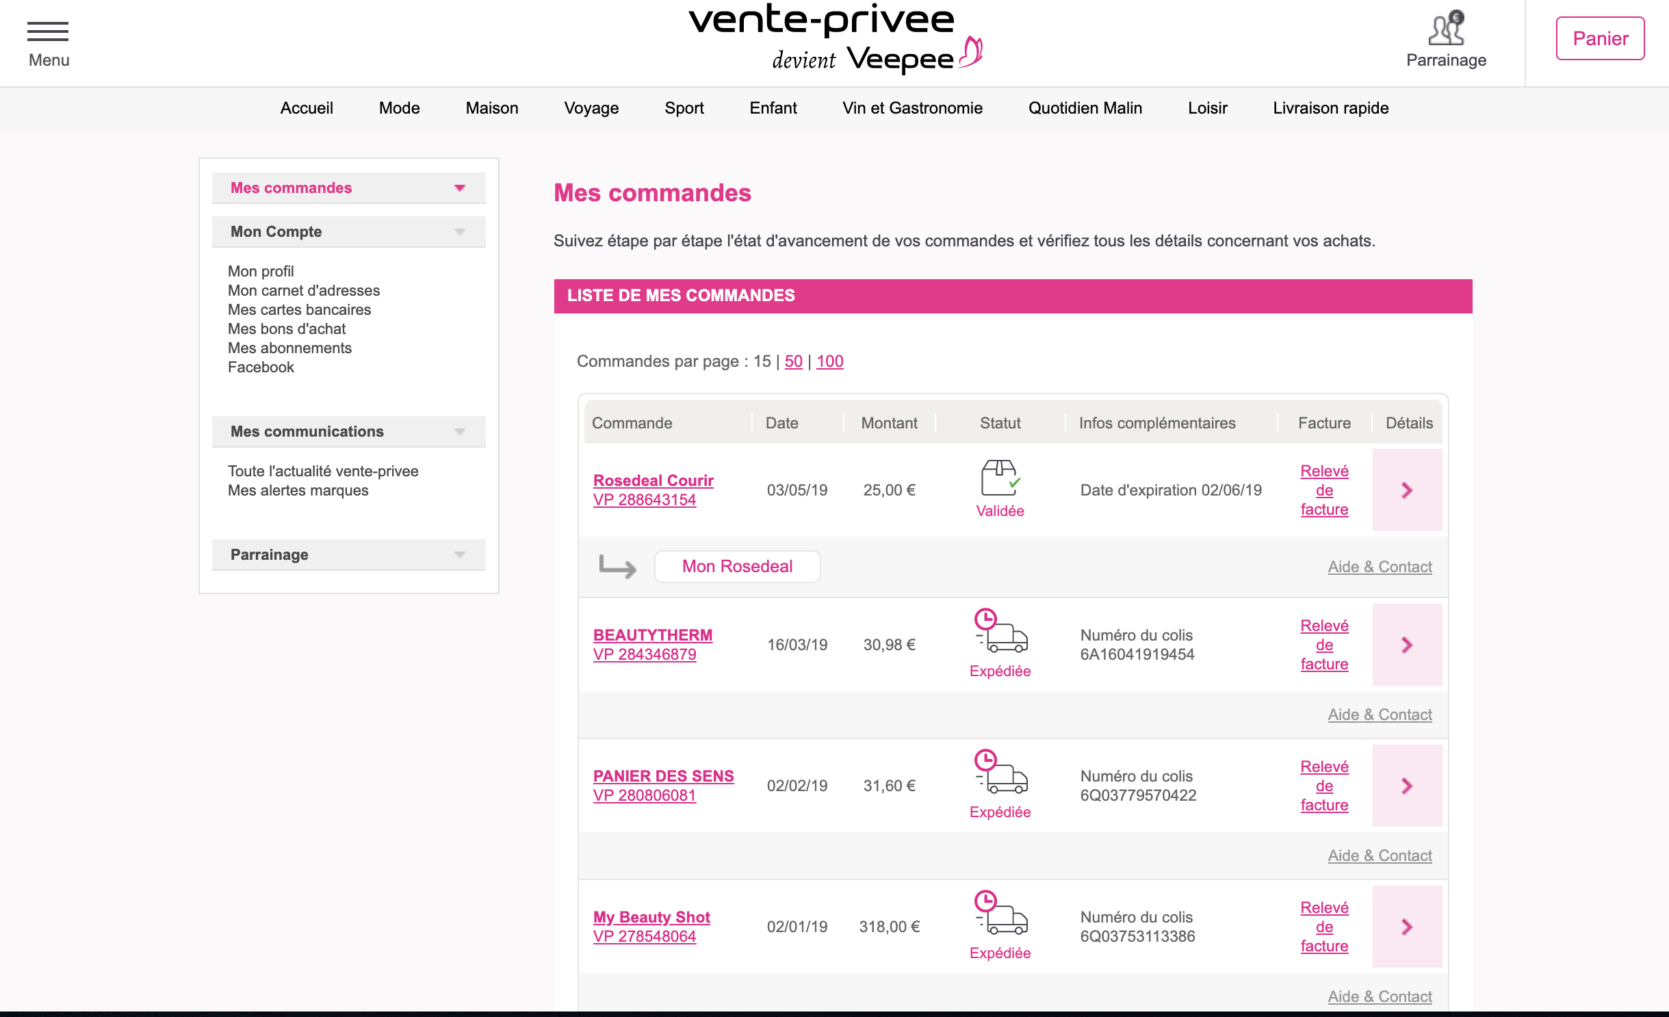Open the Maison category
The image size is (1669, 1017).
492,108
